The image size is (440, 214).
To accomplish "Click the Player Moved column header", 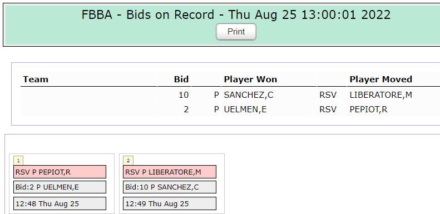I will point(381,79).
